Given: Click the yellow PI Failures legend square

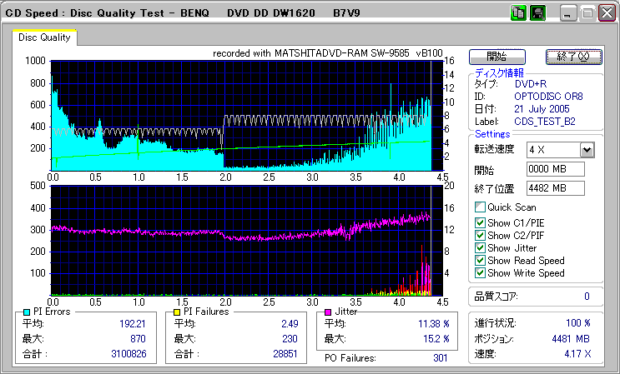Looking at the screenshot, I should point(175,312).
